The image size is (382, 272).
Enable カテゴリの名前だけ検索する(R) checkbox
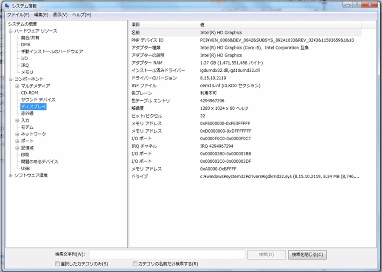(x=135, y=263)
